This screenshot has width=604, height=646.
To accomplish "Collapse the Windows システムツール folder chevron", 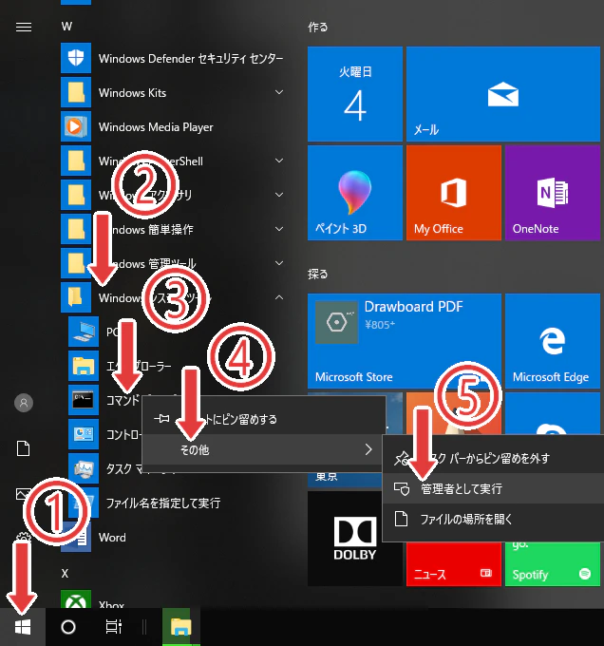I will tap(279, 297).
